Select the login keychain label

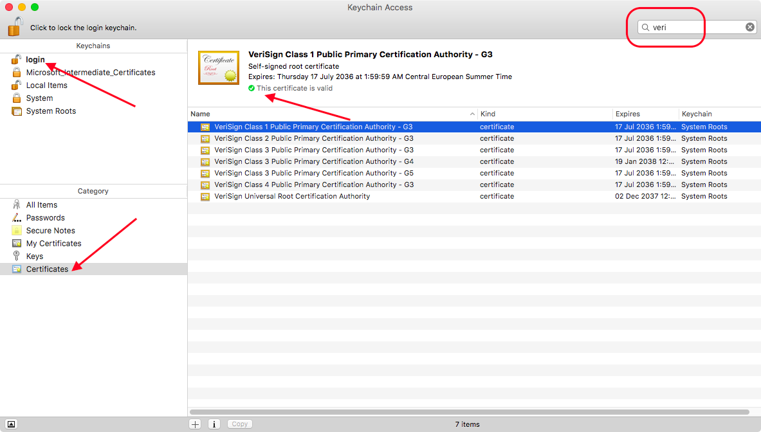(35, 59)
